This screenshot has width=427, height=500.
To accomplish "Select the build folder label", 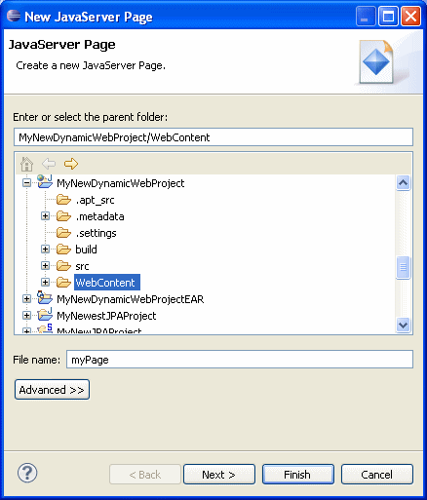I will pos(86,250).
